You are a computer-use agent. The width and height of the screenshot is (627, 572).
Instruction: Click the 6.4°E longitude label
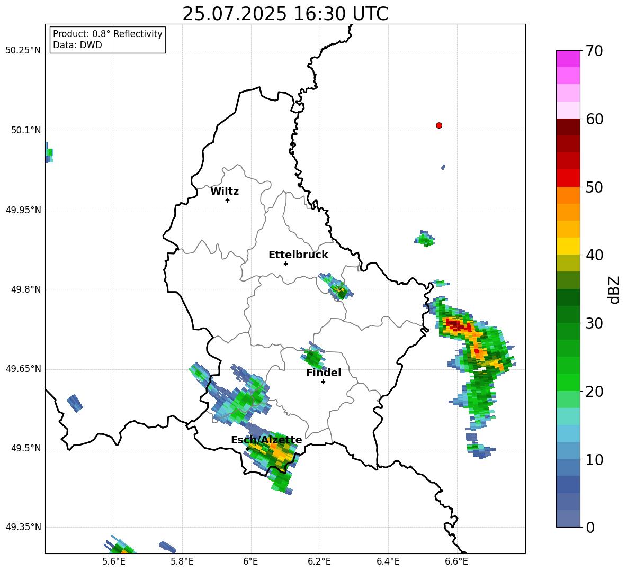pos(388,561)
